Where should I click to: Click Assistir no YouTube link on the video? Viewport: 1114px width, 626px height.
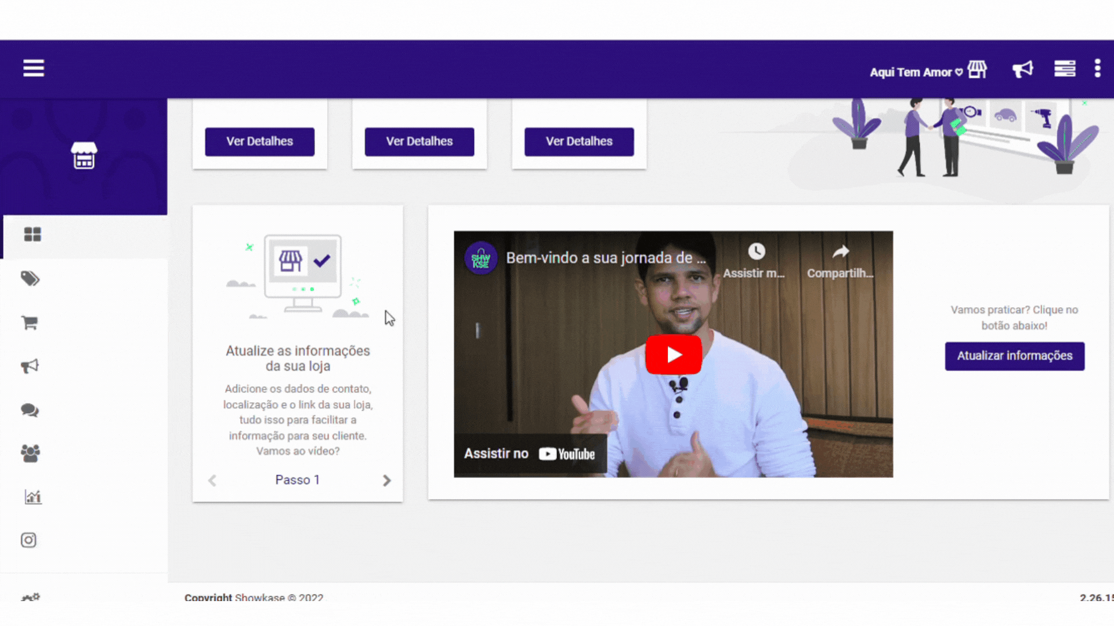click(x=529, y=454)
